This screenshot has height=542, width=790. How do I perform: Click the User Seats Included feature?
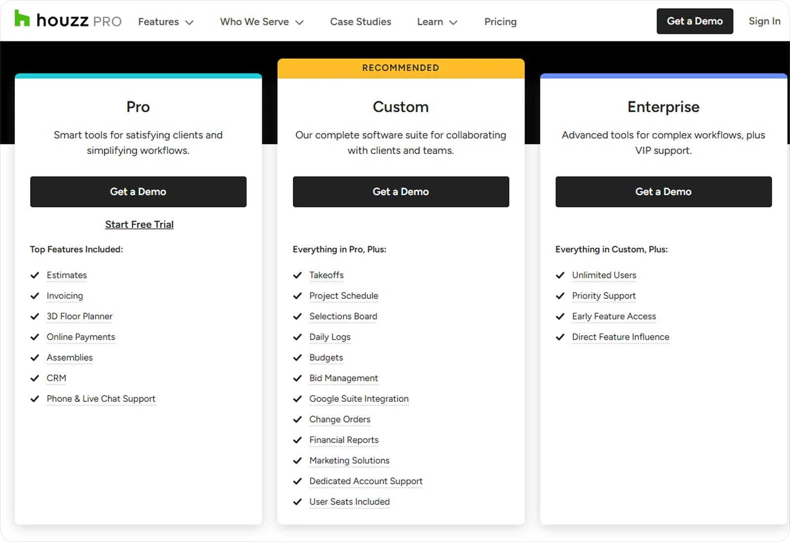point(350,502)
